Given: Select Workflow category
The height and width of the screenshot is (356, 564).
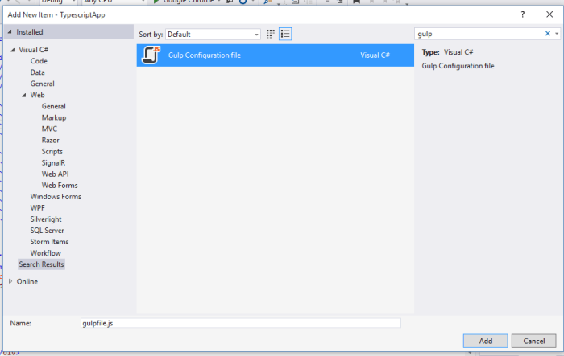Looking at the screenshot, I should pyautogui.click(x=46, y=253).
